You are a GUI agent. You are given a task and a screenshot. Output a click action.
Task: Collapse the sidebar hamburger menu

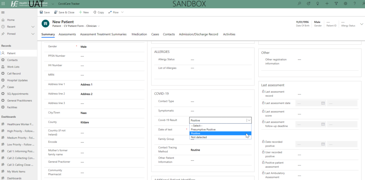tap(3, 12)
